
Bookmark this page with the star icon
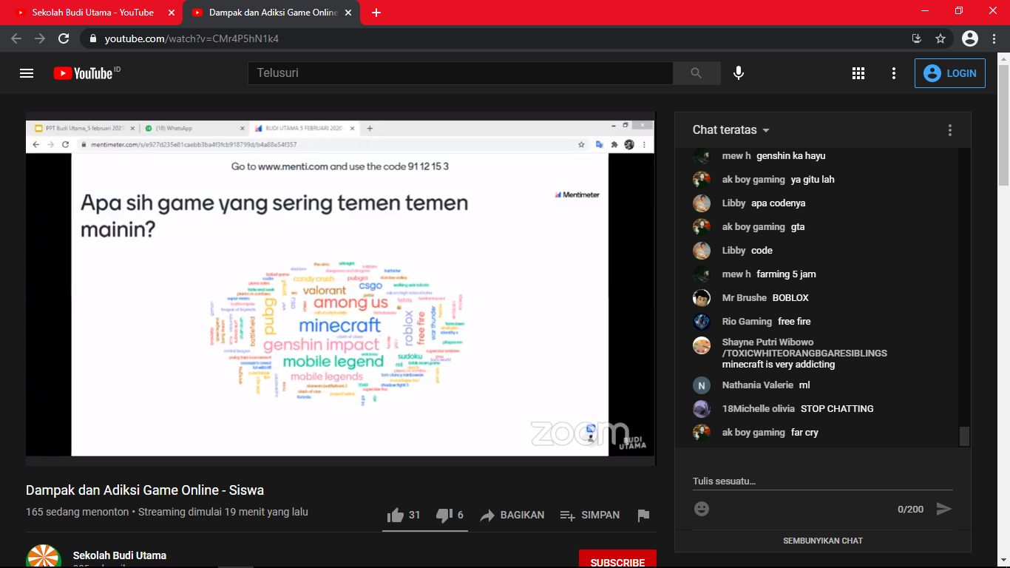(x=940, y=38)
